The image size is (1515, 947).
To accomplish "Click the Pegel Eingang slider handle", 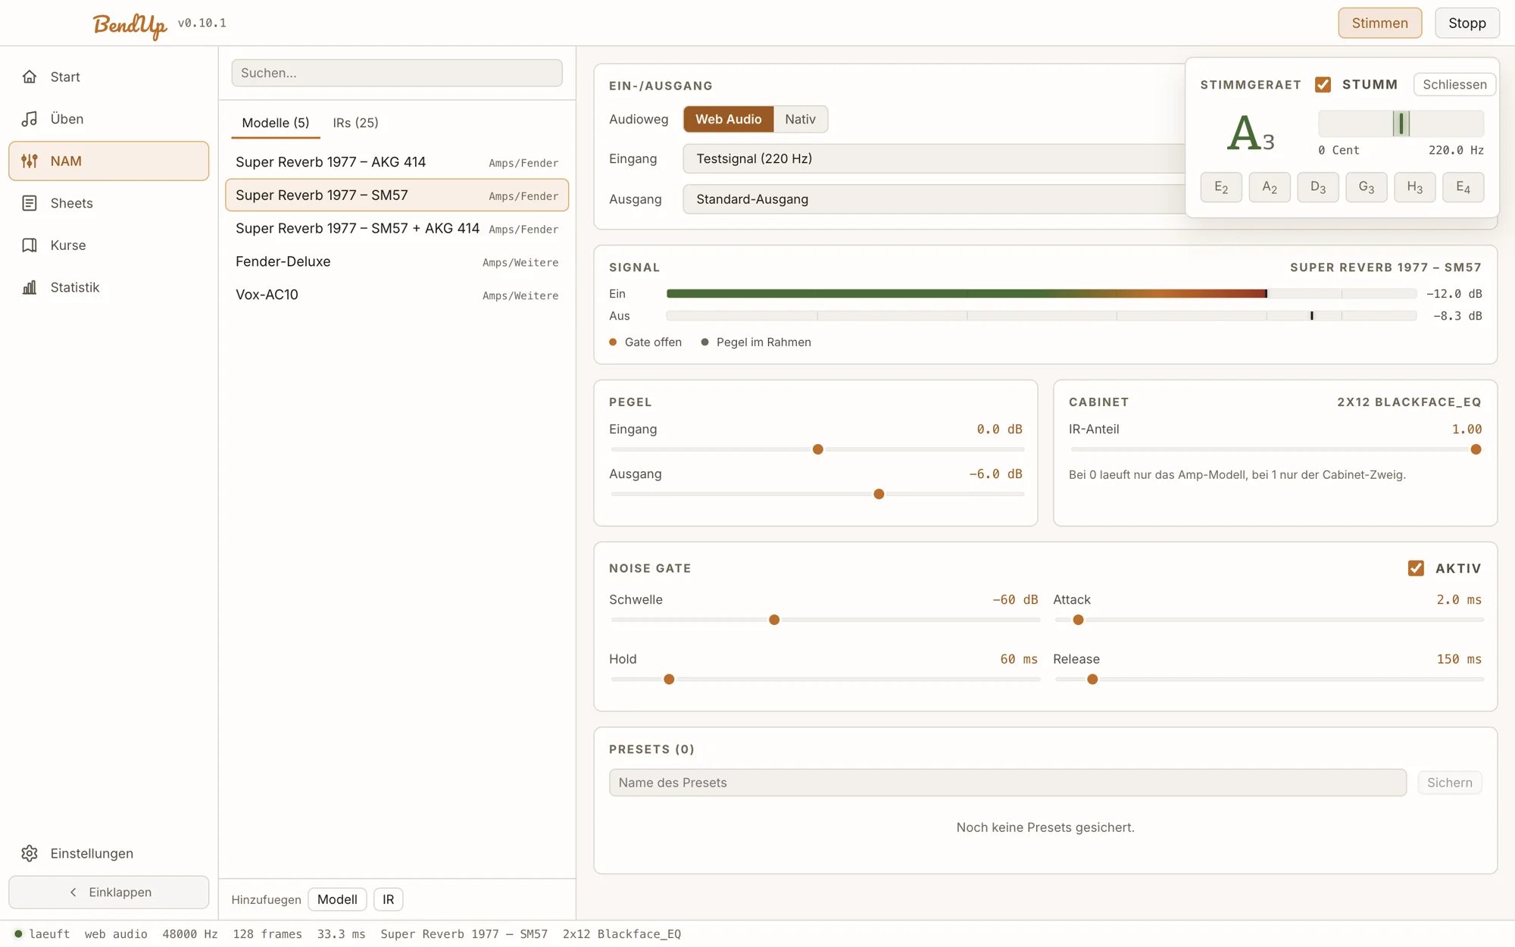I will click(817, 449).
